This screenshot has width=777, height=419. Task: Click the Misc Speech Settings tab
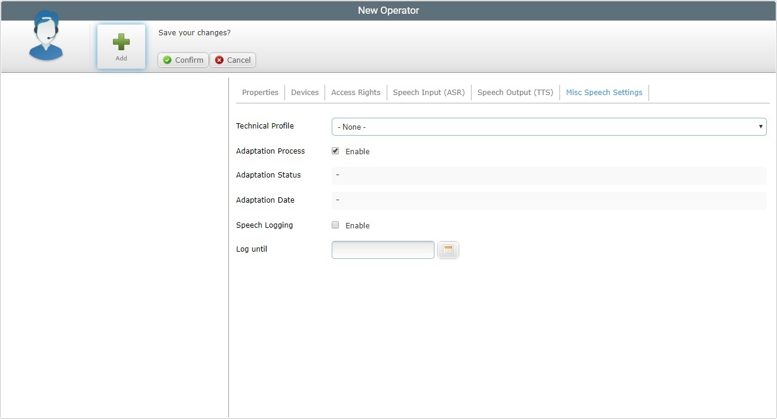click(604, 93)
